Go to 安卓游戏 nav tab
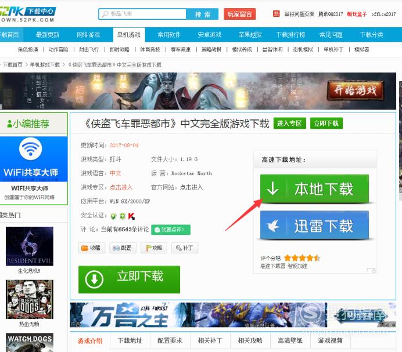Screen dimensions: 402x352 coord(210,35)
